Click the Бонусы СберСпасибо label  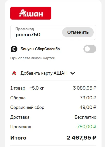40,49
